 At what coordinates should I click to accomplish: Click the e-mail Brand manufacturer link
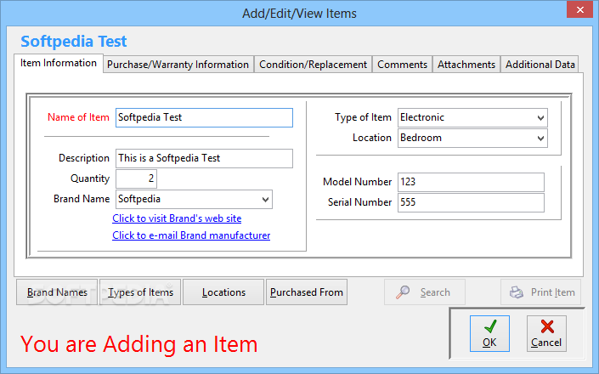(x=191, y=235)
